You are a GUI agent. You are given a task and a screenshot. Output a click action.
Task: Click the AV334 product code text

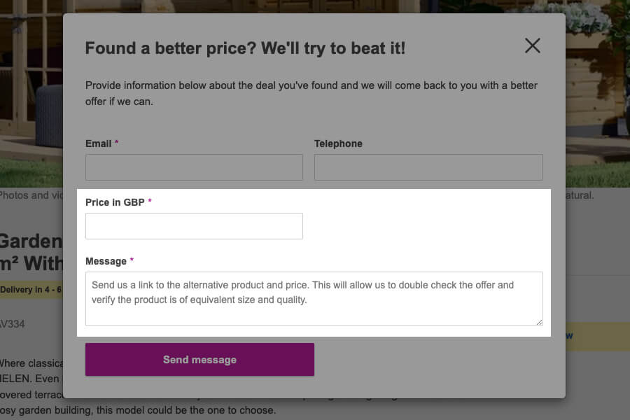(13, 324)
